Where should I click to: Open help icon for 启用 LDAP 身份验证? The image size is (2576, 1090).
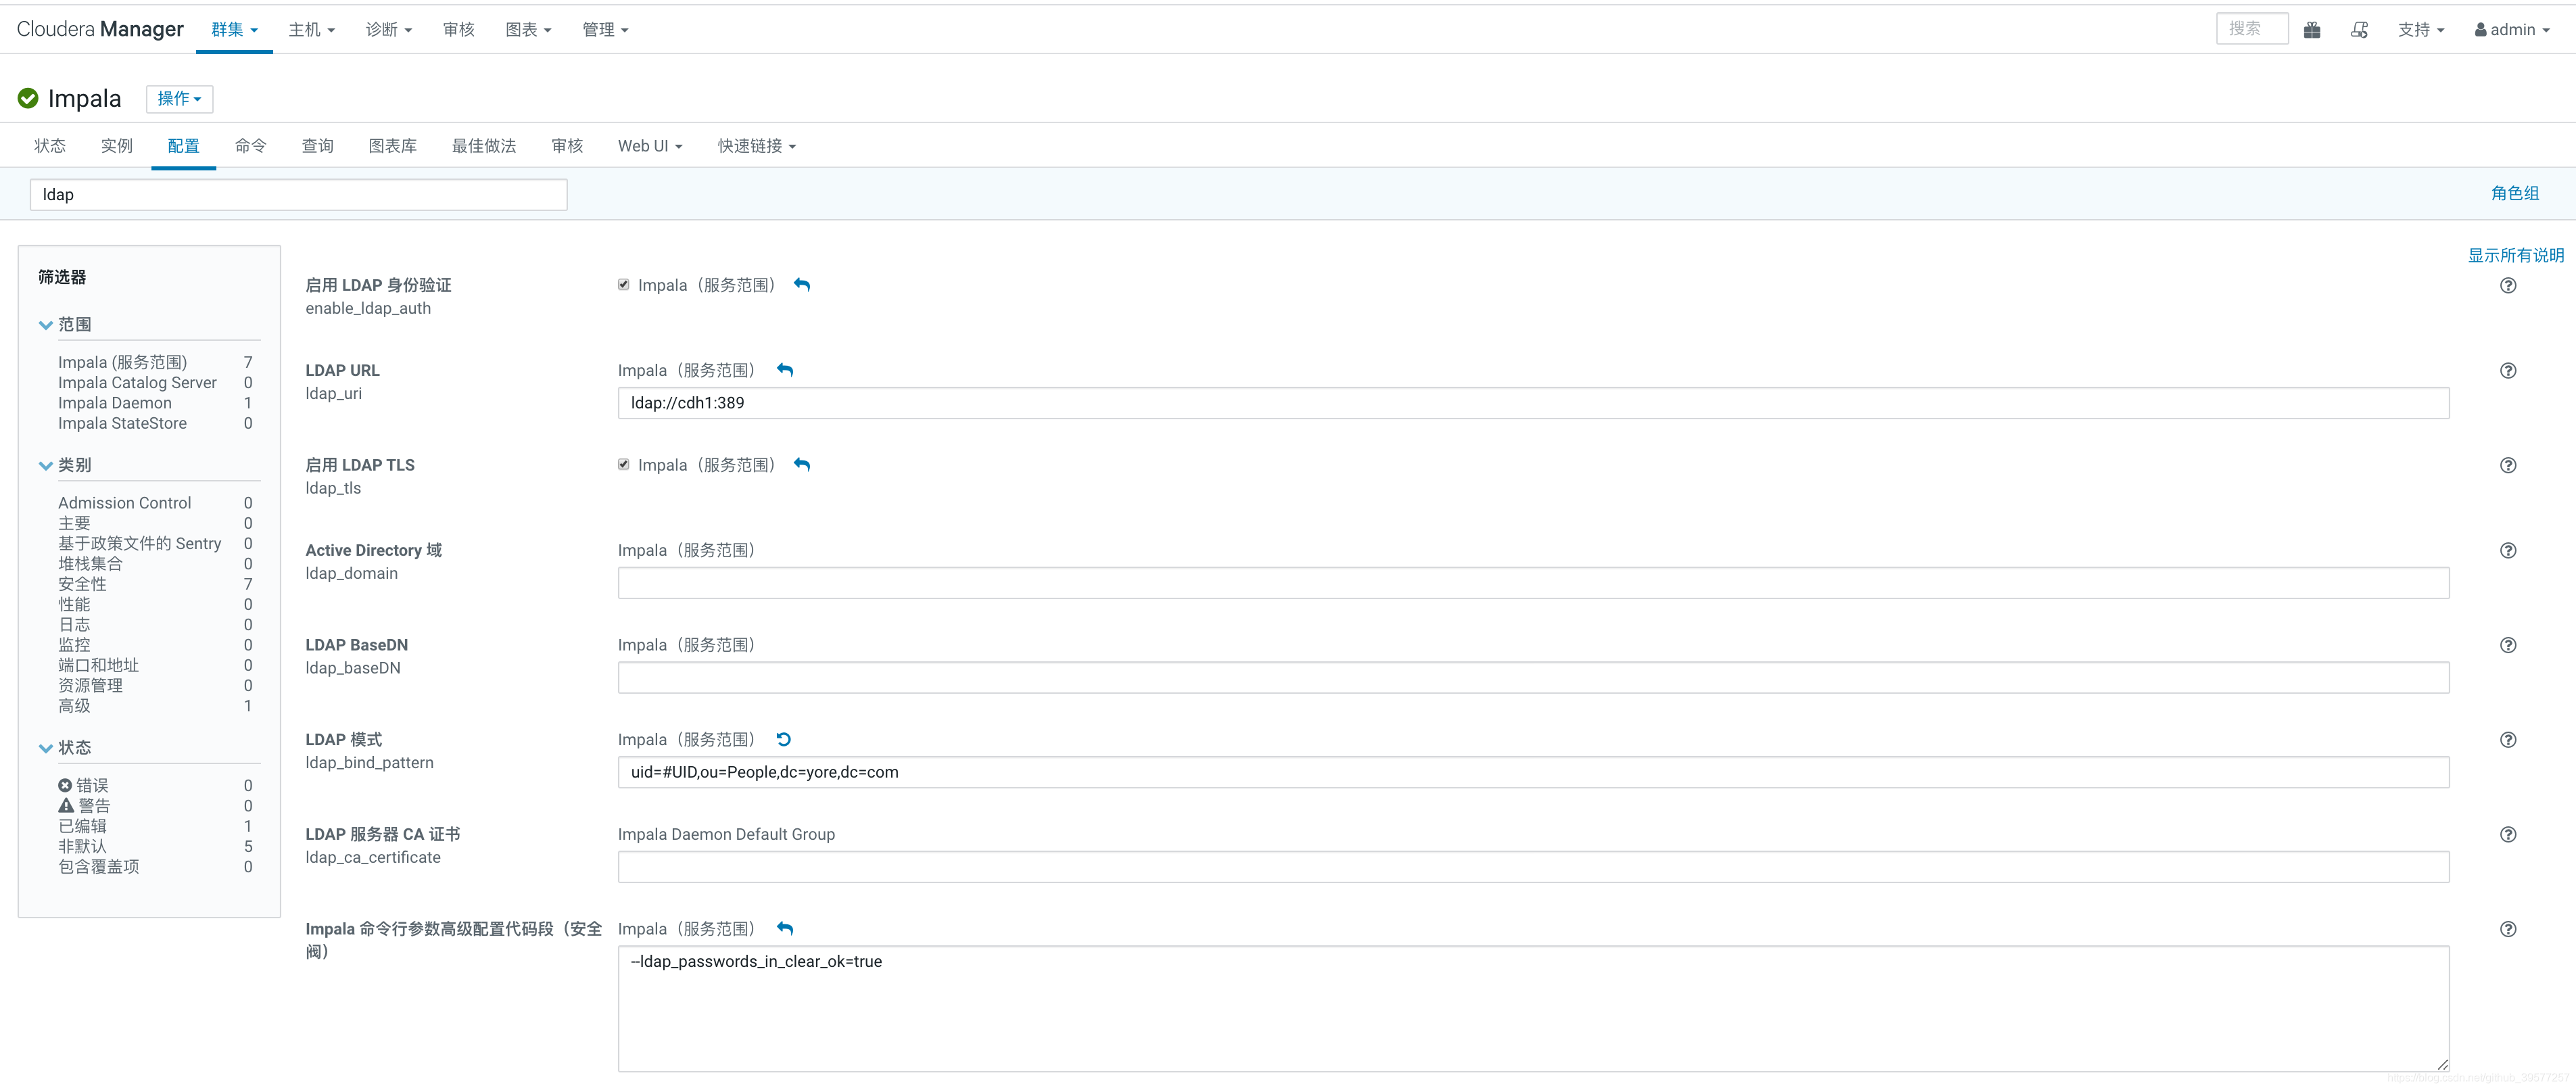[x=2507, y=286]
